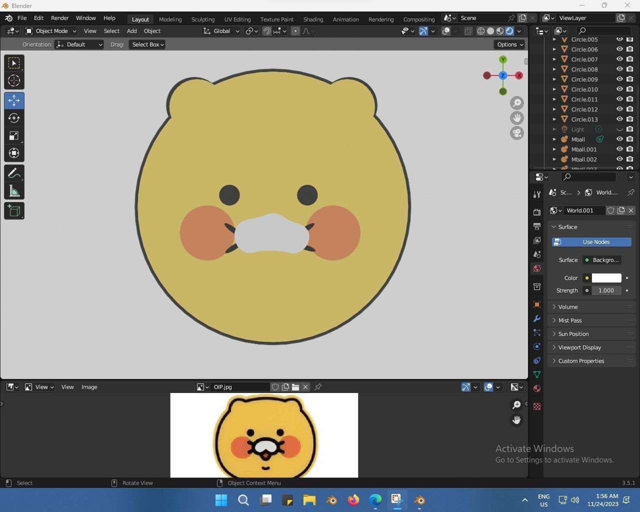Toggle X-ray viewport mode
Viewport: 640px width, 512px height.
tap(468, 31)
